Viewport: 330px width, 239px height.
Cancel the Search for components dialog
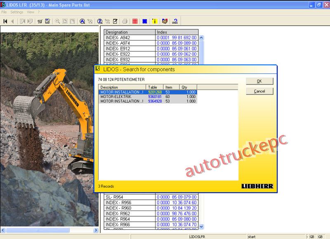[259, 91]
